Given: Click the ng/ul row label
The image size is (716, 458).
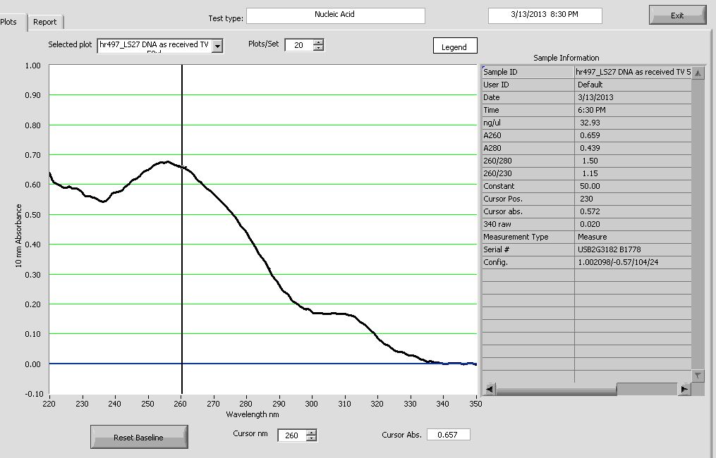Looking at the screenshot, I should [x=528, y=123].
